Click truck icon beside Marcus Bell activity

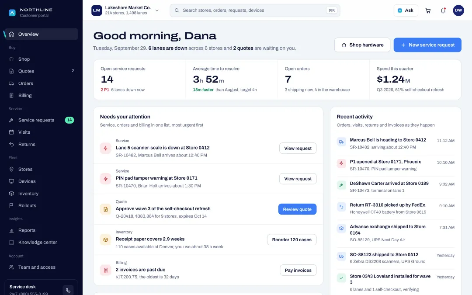click(341, 142)
